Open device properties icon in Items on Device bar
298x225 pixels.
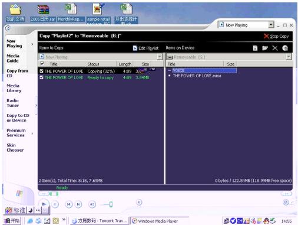pyautogui.click(x=255, y=48)
